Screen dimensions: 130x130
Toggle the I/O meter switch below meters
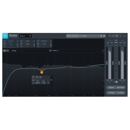(x=116, y=82)
